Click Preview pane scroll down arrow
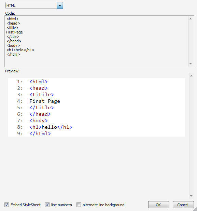 tap(191, 196)
